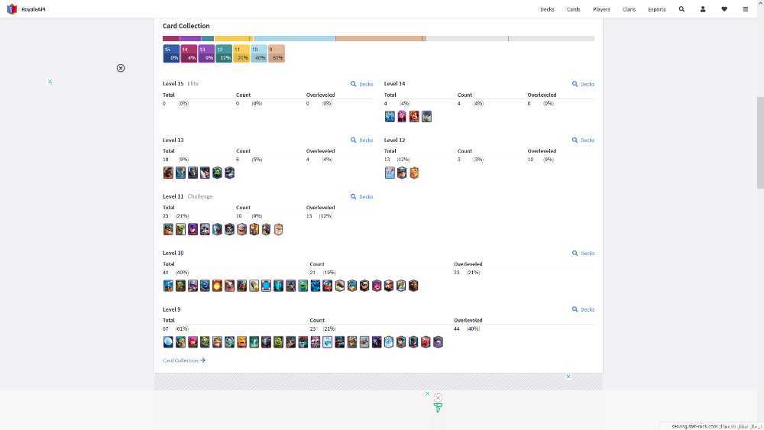Click the heart favorites icon
This screenshot has height=430, width=764.
(724, 9)
